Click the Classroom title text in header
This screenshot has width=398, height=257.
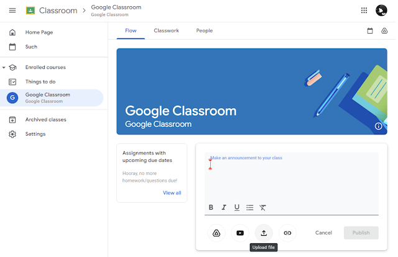pyautogui.click(x=58, y=11)
